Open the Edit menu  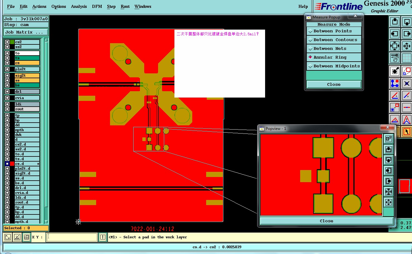[x=24, y=6]
